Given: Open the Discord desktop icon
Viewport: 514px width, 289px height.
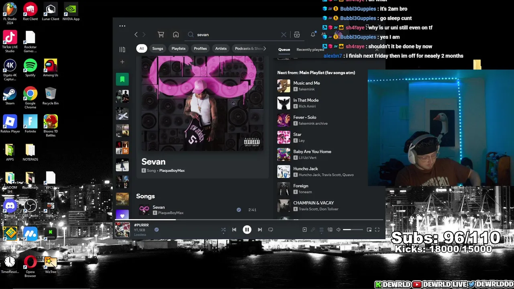Looking at the screenshot, I should coord(10,209).
